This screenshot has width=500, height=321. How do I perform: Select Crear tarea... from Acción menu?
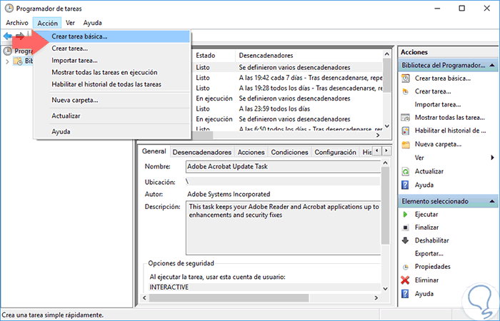(112, 49)
